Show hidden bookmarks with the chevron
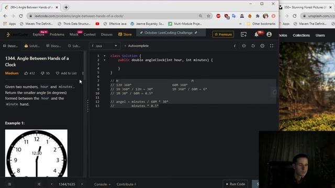 (x=240, y=24)
